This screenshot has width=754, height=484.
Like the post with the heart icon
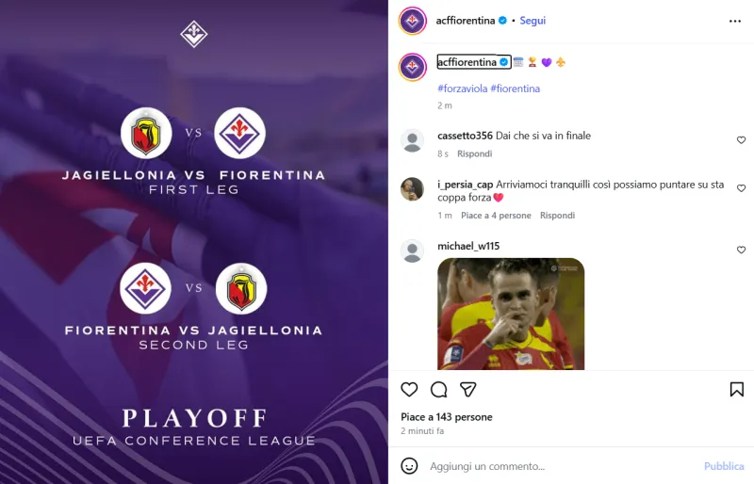[409, 389]
